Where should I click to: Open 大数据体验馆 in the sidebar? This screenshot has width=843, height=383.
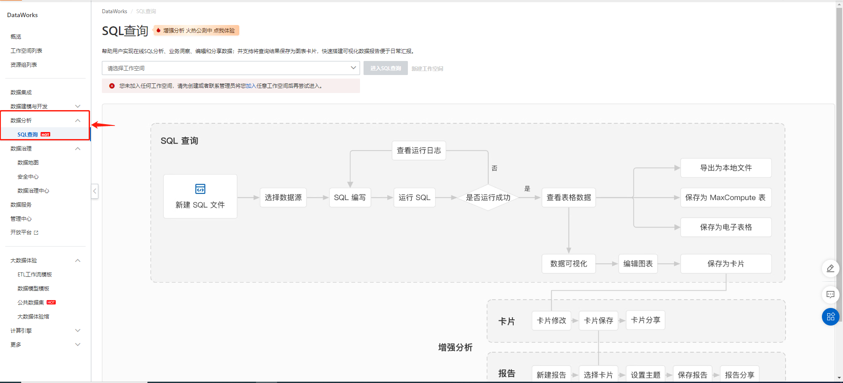[x=33, y=317]
